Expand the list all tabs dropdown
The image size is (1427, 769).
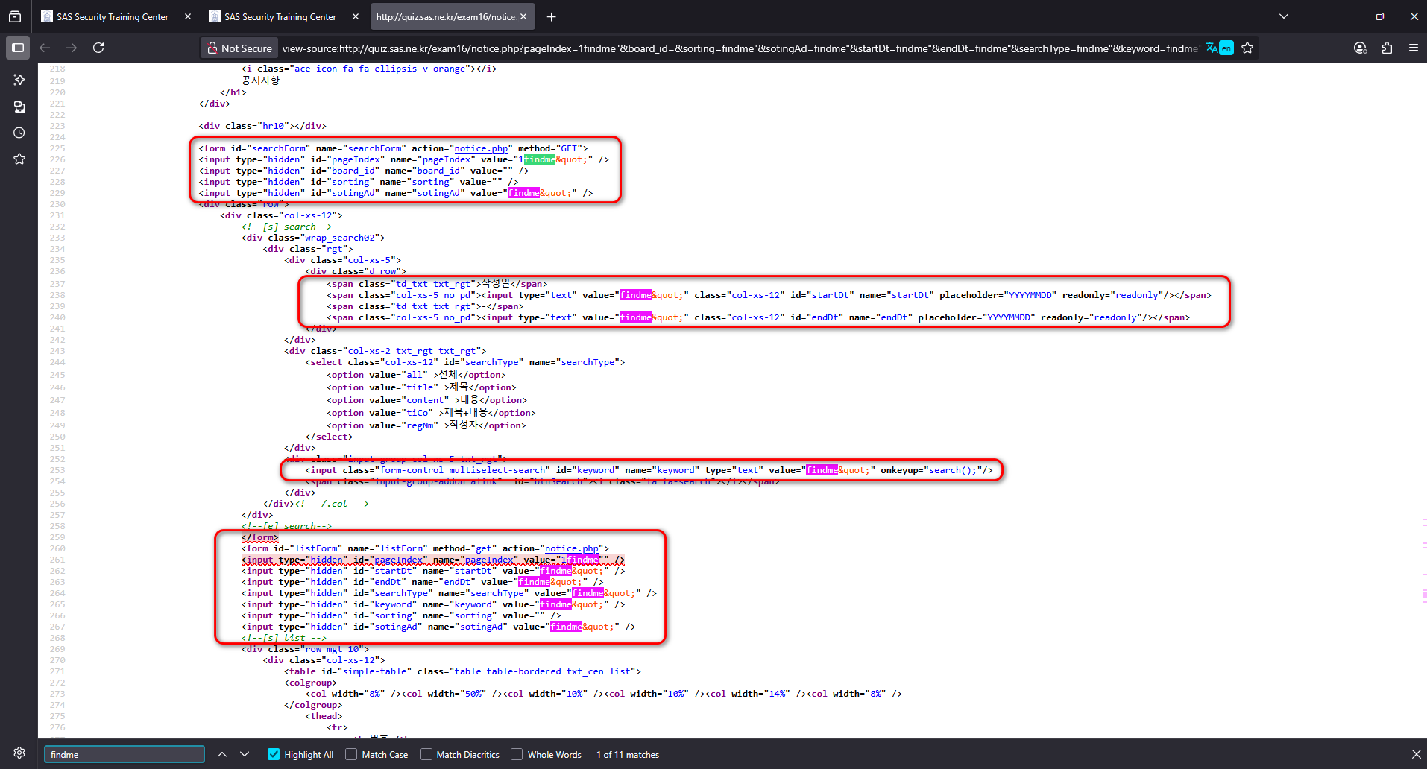pyautogui.click(x=1284, y=16)
